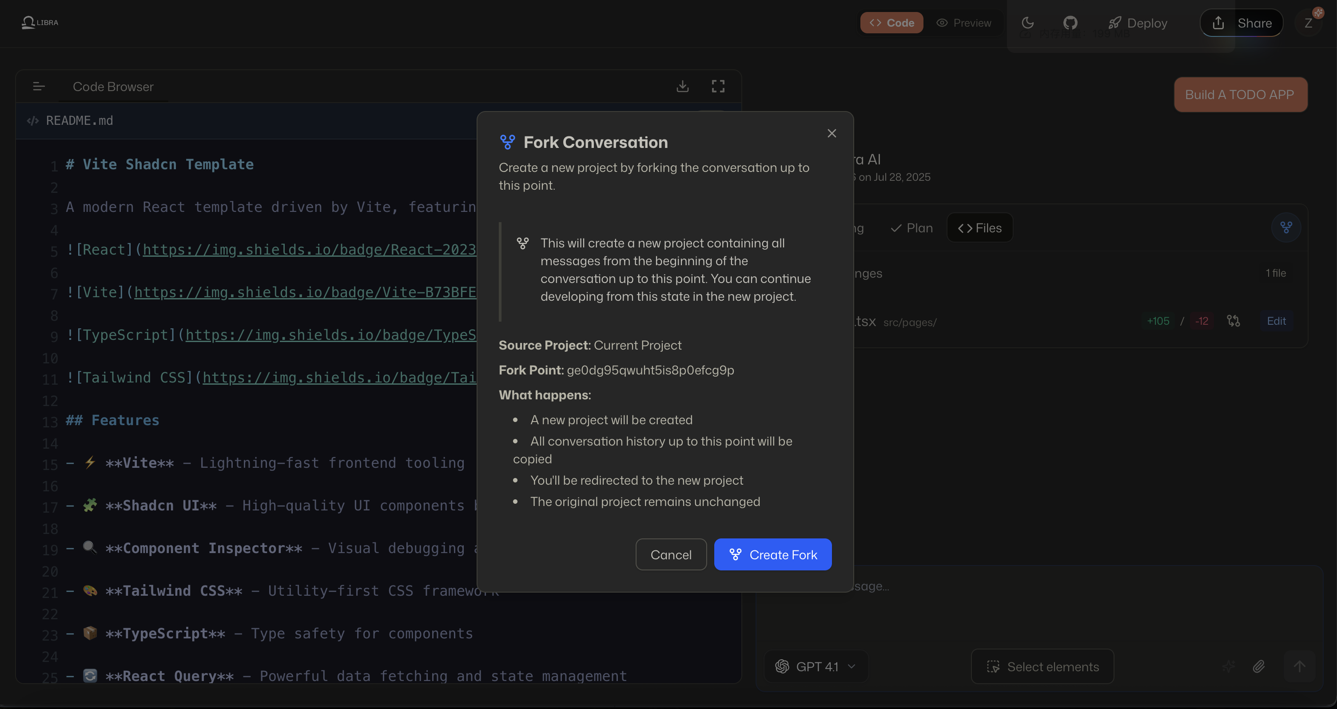
Task: Click the LIBRA logo icon
Action: [28, 22]
